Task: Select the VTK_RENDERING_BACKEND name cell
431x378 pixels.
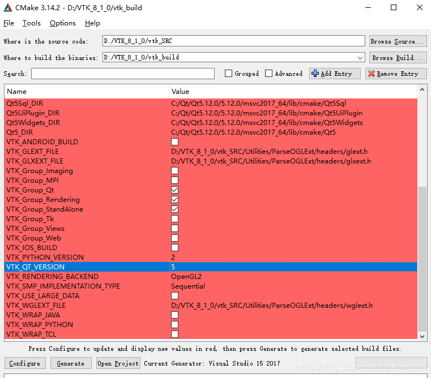Action: pyautogui.click(x=53, y=276)
